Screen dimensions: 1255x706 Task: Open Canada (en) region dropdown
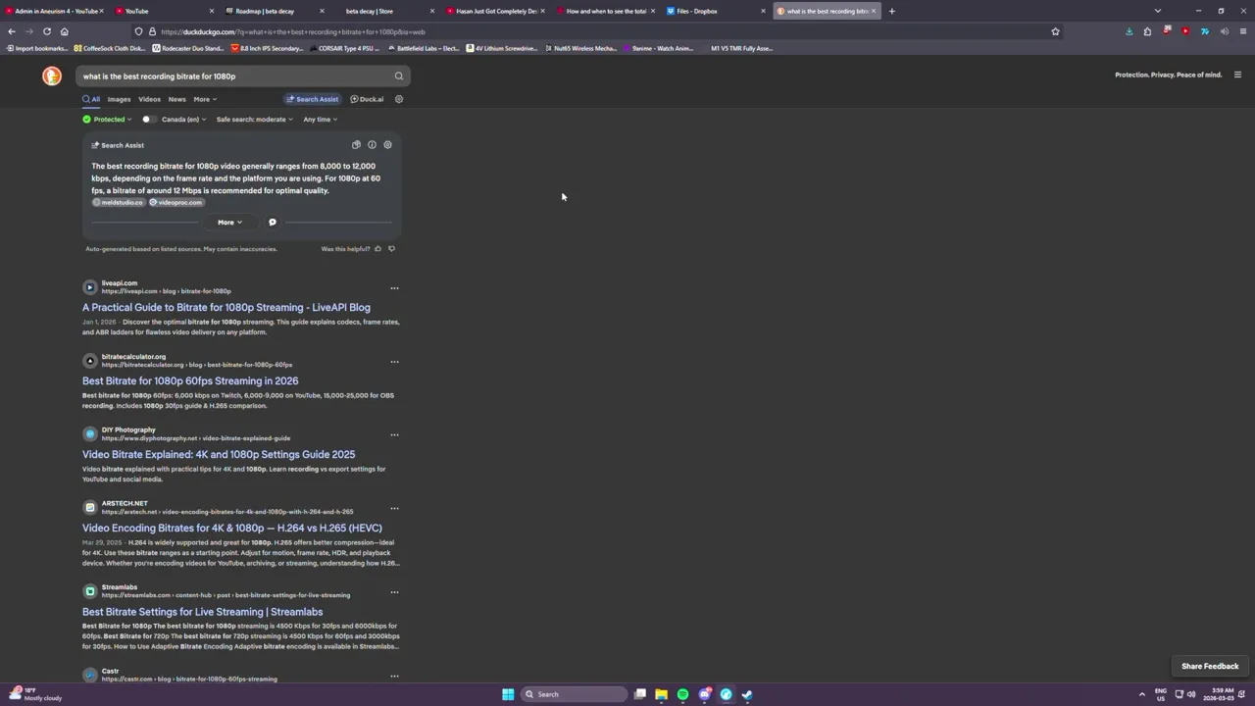(x=183, y=120)
